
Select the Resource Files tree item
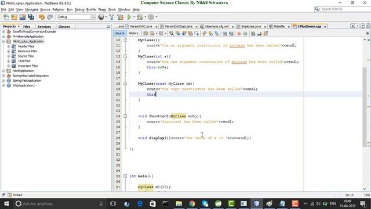pyautogui.click(x=27, y=51)
